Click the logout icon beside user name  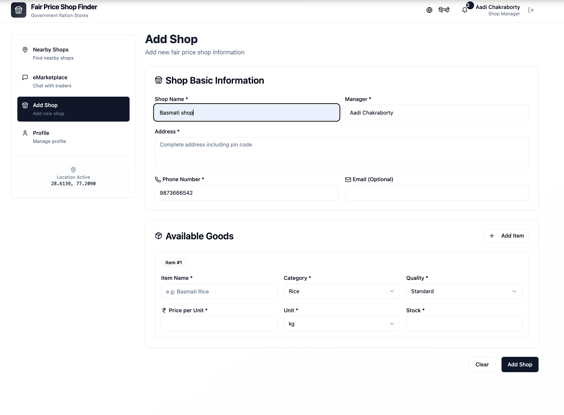531,10
